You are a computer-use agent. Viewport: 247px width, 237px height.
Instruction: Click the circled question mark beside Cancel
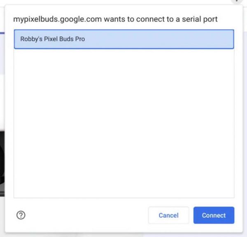[x=21, y=215]
